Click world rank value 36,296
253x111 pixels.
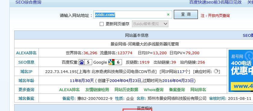pos(90,53)
